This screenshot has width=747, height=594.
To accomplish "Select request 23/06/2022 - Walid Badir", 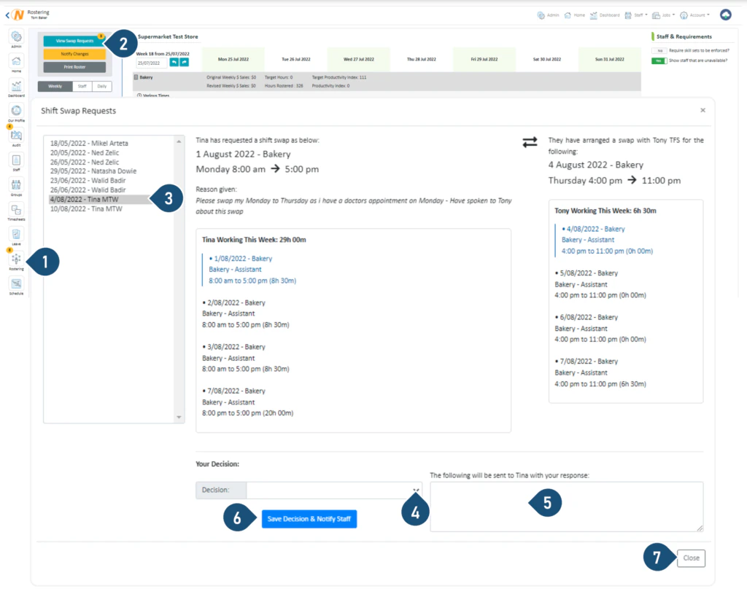I will 88,181.
